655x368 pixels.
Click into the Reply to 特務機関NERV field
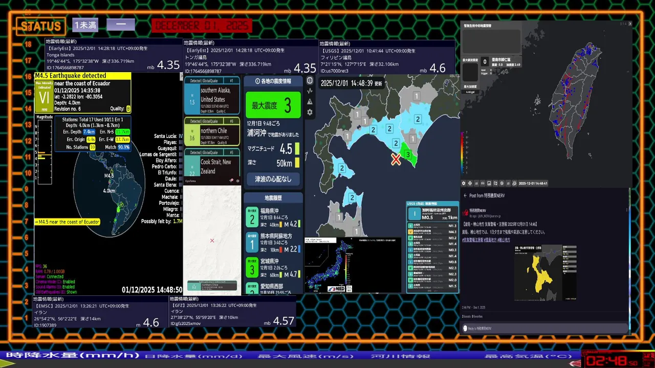click(x=545, y=328)
